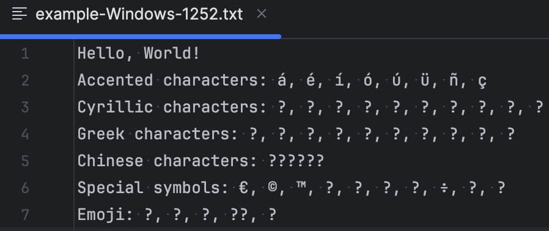Click line number 3 in the gutter
The image size is (549, 231).
click(25, 107)
